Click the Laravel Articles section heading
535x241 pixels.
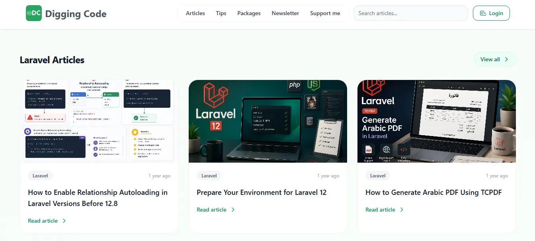pyautogui.click(x=52, y=60)
